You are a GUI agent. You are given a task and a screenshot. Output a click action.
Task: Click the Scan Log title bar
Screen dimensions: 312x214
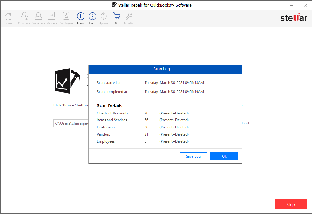click(165, 69)
